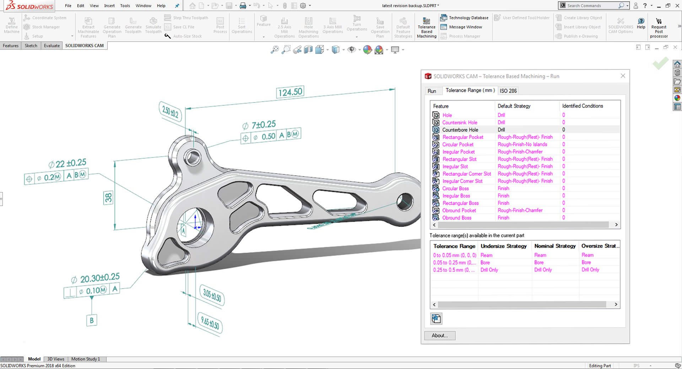
Task: Select the Section View icon
Action: click(308, 50)
